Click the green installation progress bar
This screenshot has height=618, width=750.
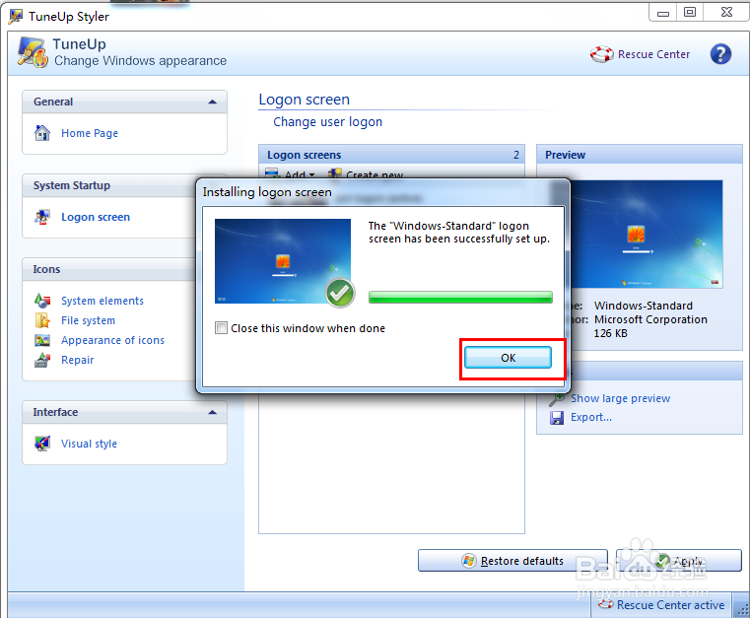(460, 297)
